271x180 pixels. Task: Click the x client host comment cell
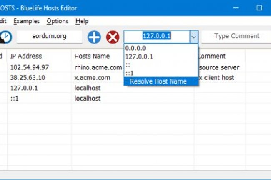[x=216, y=78]
